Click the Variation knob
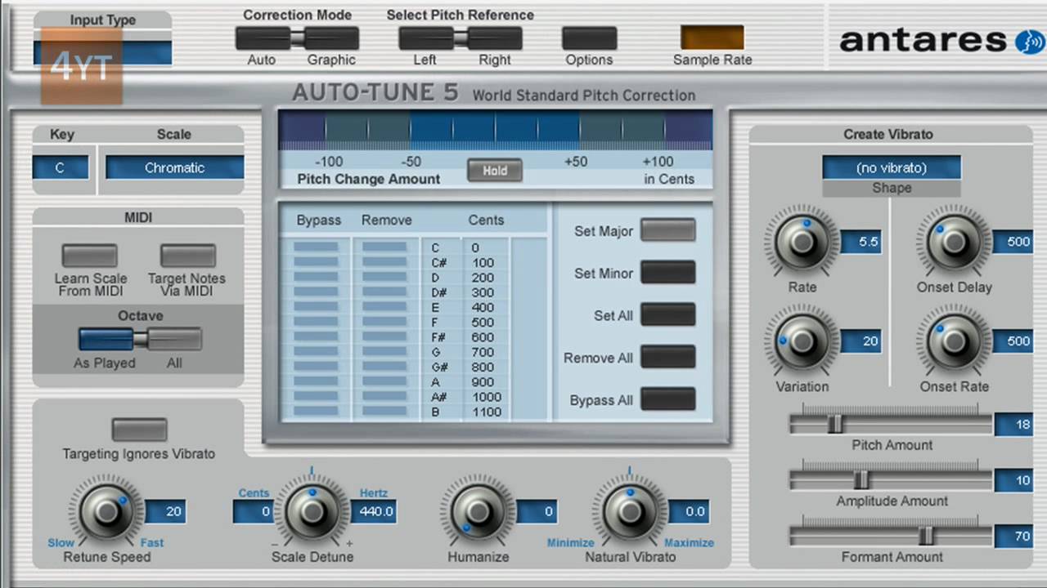Image resolution: width=1047 pixels, height=588 pixels. pos(802,341)
